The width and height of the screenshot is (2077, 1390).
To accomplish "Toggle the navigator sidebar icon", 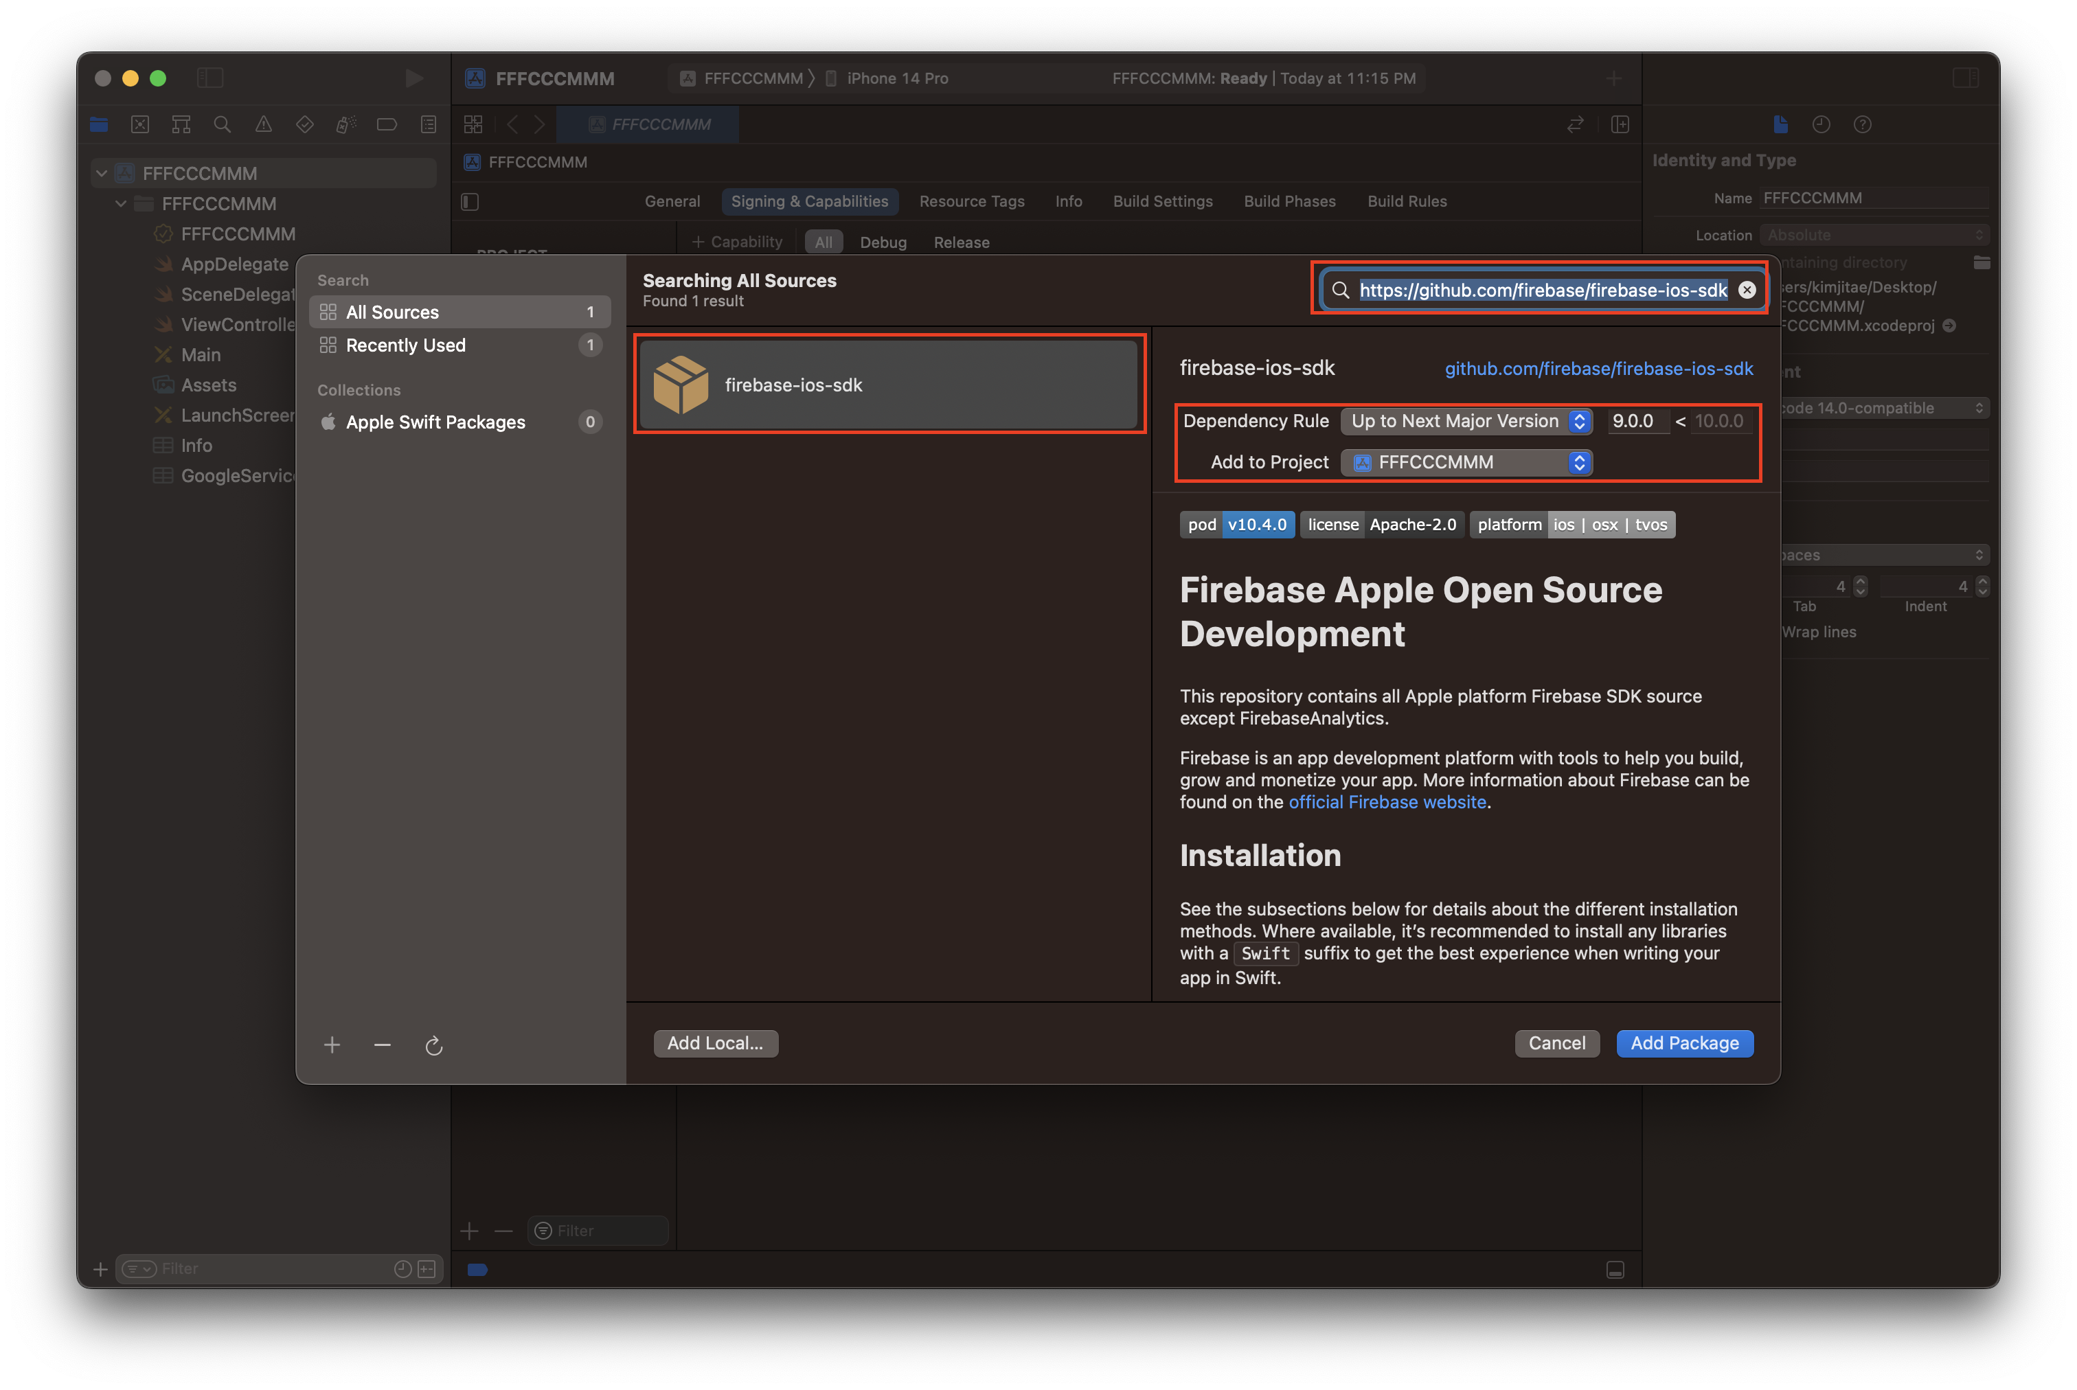I will [x=210, y=78].
